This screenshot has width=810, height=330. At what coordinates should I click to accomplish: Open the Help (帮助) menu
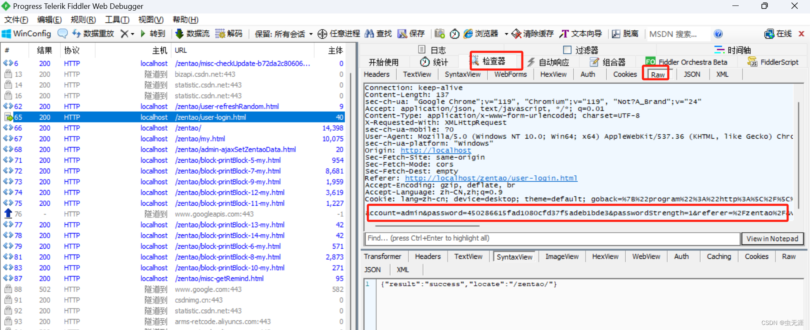point(185,19)
